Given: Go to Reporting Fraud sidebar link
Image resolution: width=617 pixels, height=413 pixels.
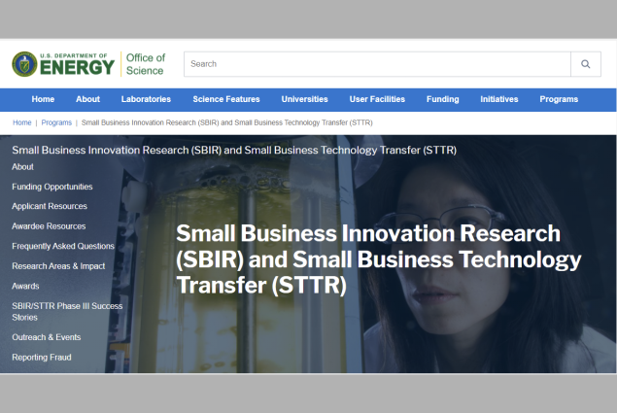Looking at the screenshot, I should click(42, 358).
